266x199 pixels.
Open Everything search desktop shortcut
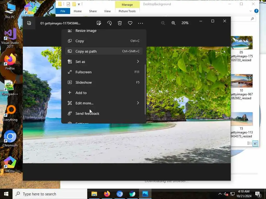(10, 113)
